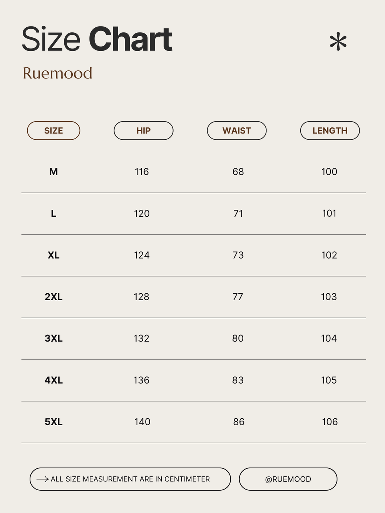
Task: Select the LENGTH column header pill
Action: (330, 130)
